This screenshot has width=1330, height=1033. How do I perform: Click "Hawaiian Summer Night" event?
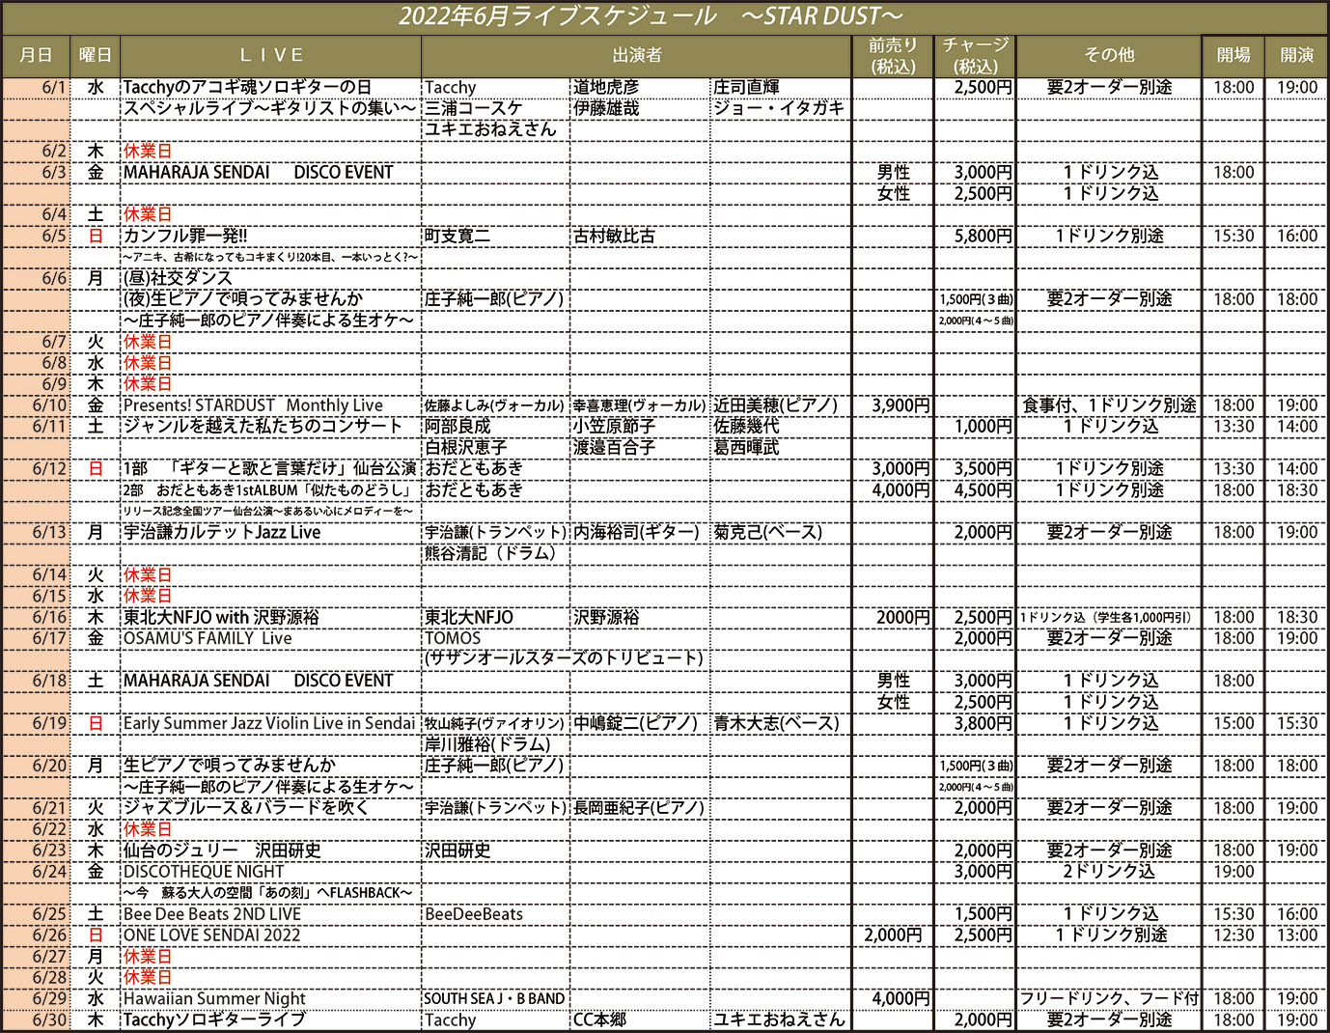tap(214, 998)
